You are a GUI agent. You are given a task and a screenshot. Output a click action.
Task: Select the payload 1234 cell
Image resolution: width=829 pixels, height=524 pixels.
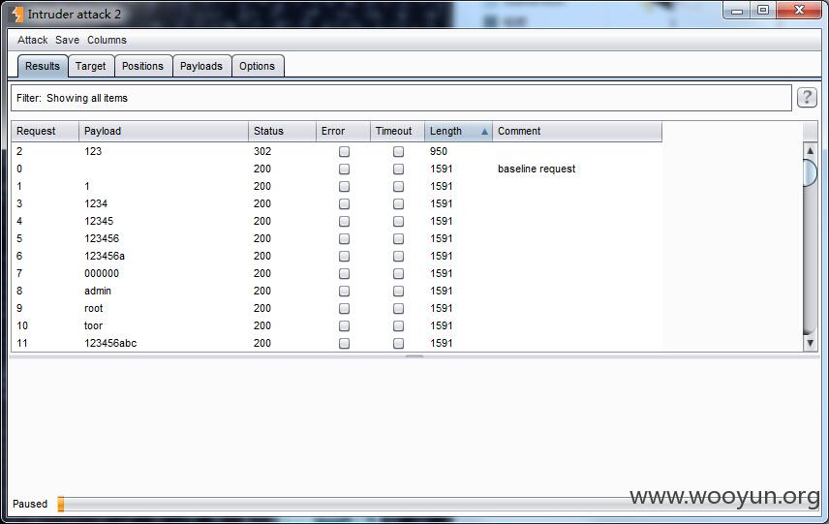click(x=96, y=203)
